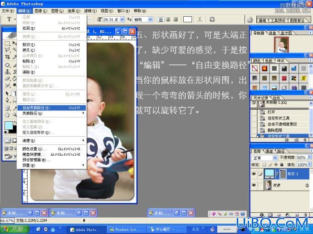Open the blend mode dropdown showing 正常

tap(275, 158)
